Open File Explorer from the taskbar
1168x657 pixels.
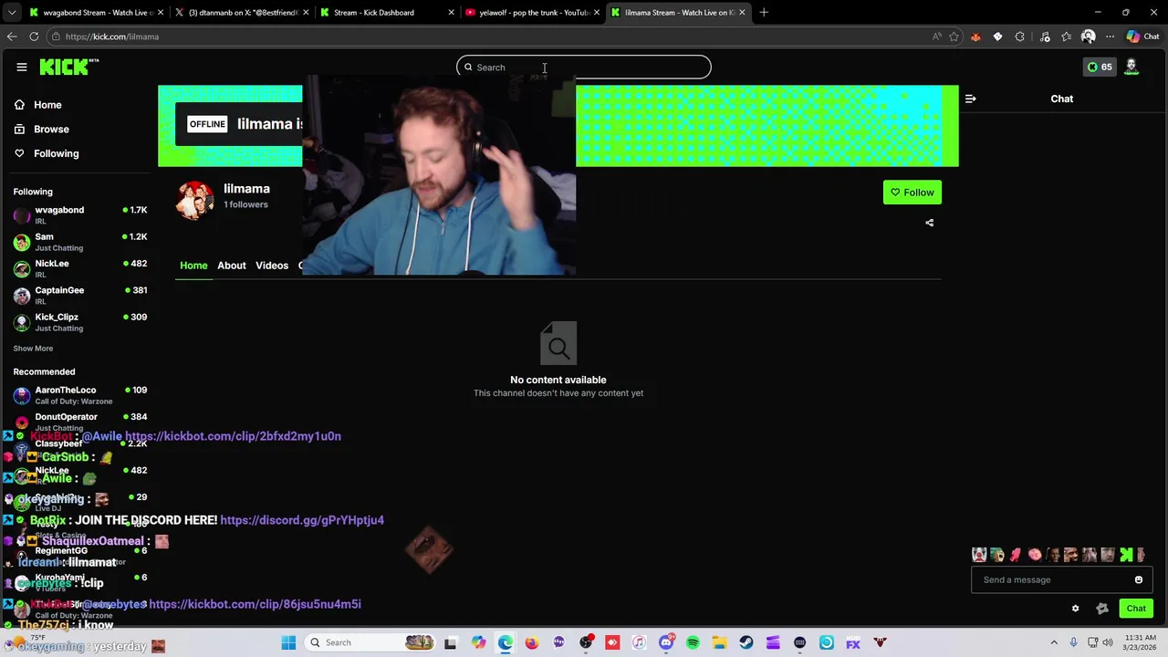coord(719,642)
